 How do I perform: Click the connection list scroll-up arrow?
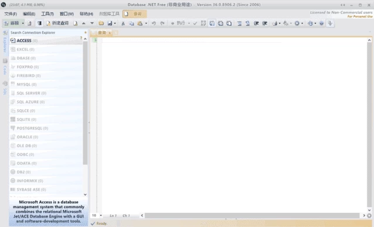pos(85,39)
